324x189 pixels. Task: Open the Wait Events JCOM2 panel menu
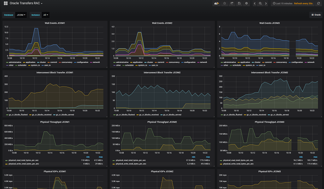click(162, 23)
